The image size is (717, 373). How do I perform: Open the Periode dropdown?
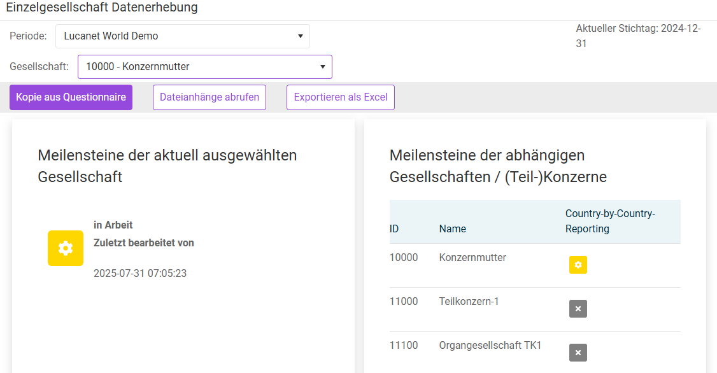coord(183,36)
